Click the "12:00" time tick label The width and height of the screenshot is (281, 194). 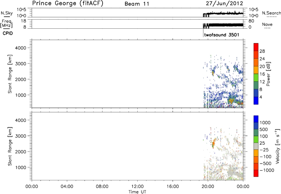coord(137,187)
